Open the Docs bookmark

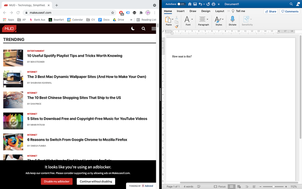[x=104, y=20]
